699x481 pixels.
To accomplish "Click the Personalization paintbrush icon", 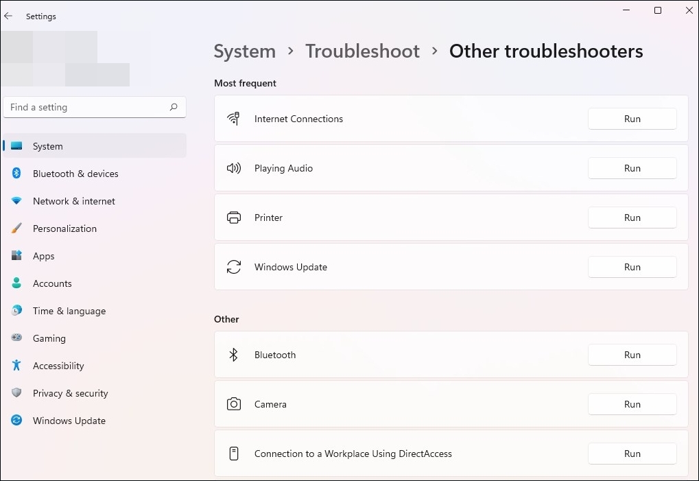I will click(x=17, y=228).
